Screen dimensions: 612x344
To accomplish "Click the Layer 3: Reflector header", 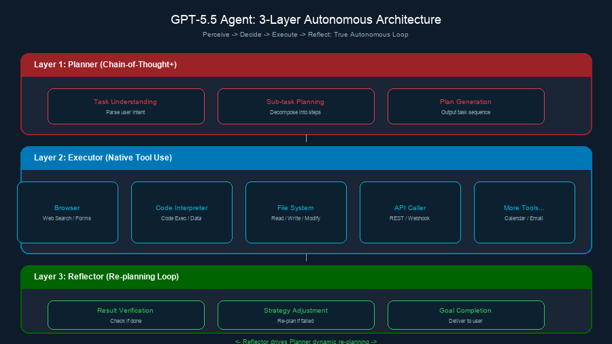I will [307, 277].
